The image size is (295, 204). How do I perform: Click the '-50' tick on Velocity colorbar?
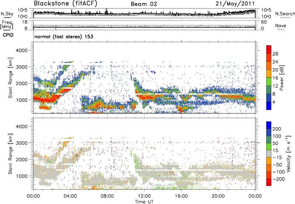pyautogui.click(x=277, y=165)
